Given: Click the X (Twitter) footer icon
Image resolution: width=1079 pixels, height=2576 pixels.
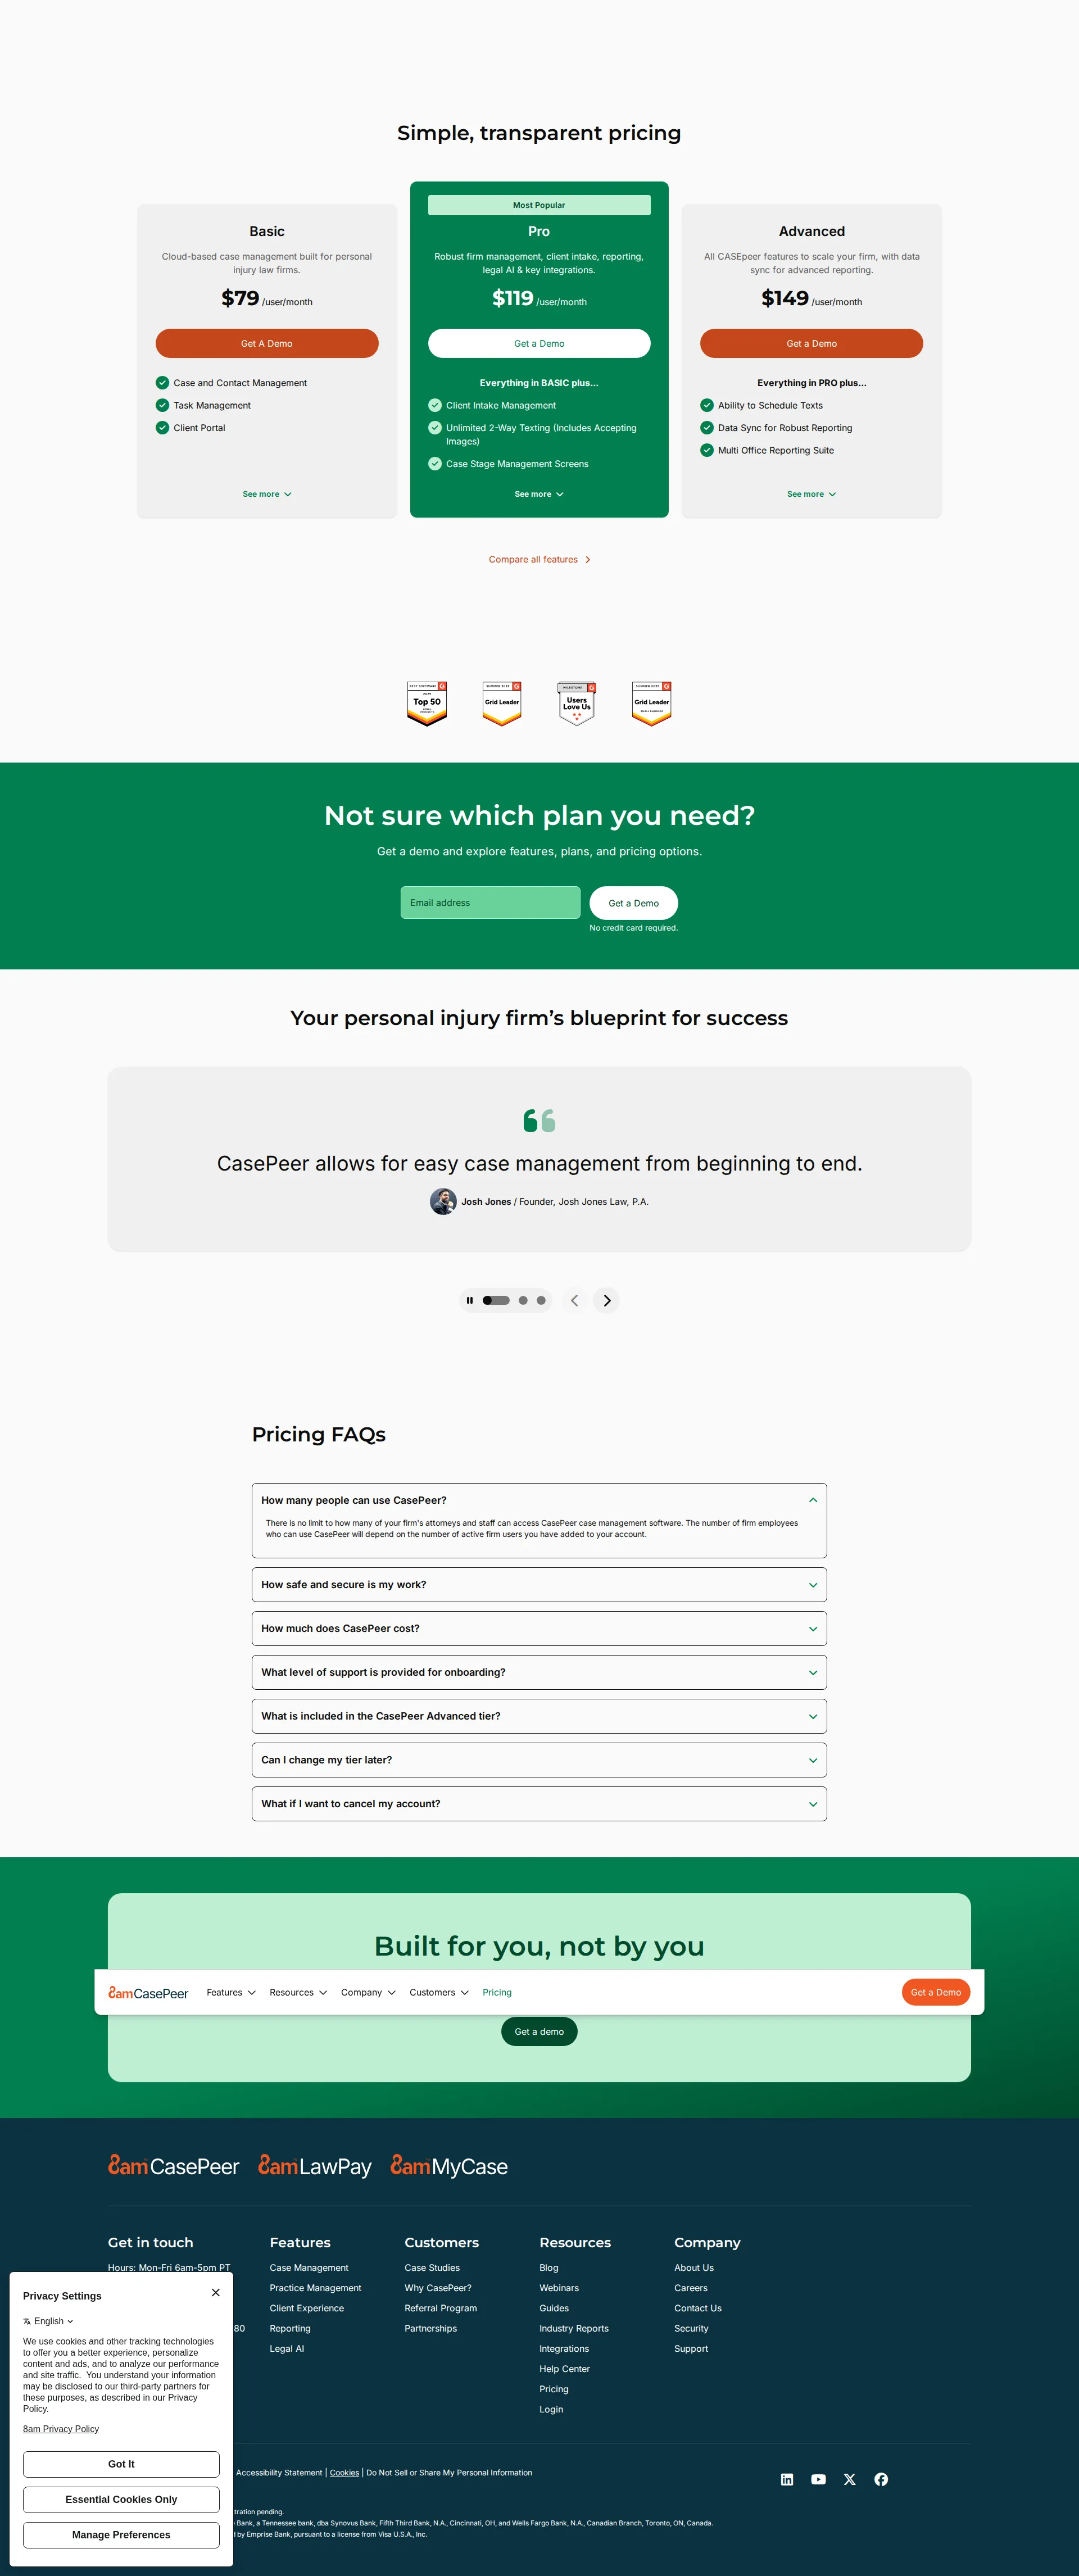Looking at the screenshot, I should pos(849,2479).
